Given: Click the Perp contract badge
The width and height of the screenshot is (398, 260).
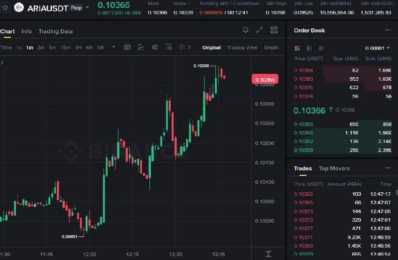Looking at the screenshot, I should 76,8.
